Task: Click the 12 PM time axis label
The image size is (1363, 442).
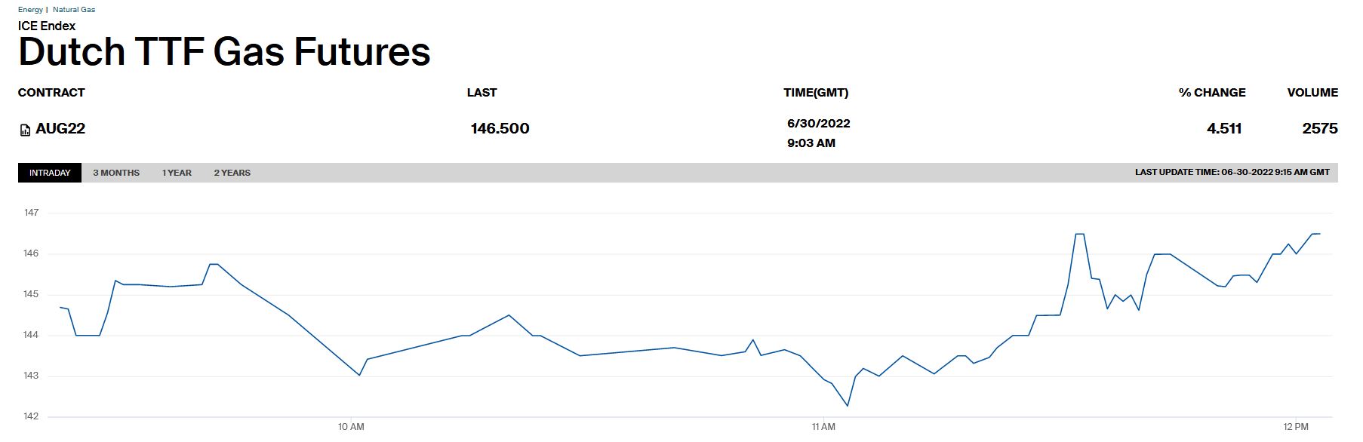Action: [1296, 427]
